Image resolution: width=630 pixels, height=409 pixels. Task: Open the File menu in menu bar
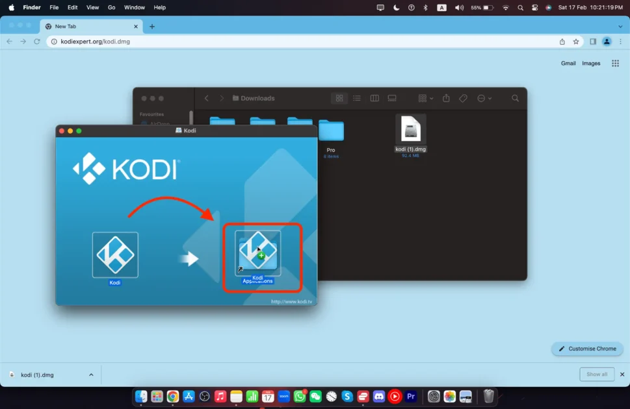pos(54,8)
